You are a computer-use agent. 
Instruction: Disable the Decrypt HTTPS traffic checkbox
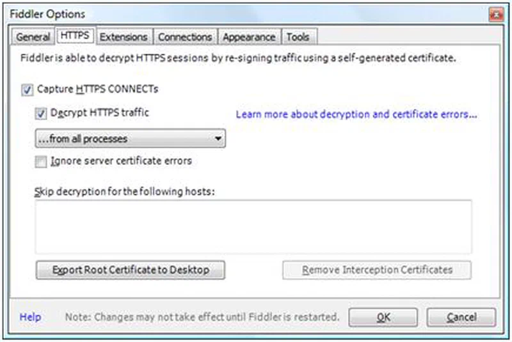tap(41, 113)
